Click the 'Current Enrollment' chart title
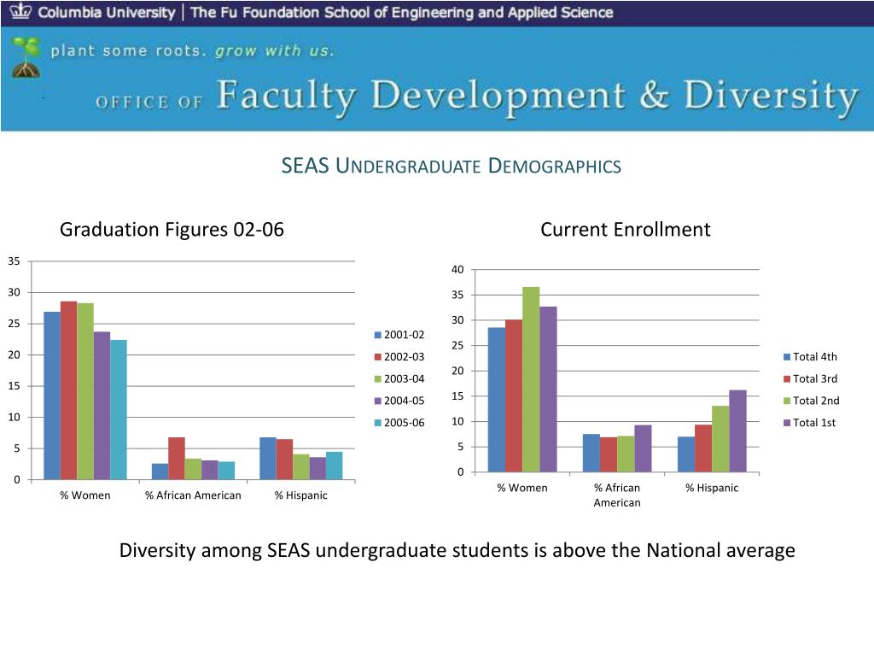This screenshot has height=656, width=874. [x=626, y=229]
